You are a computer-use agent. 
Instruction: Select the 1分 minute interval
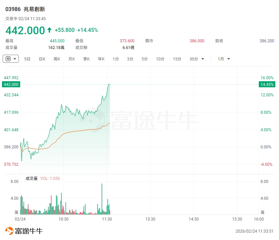[x=116, y=59]
